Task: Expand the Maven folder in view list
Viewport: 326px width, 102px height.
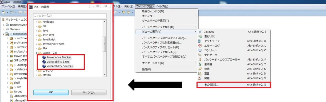Action: (x=36, y=75)
